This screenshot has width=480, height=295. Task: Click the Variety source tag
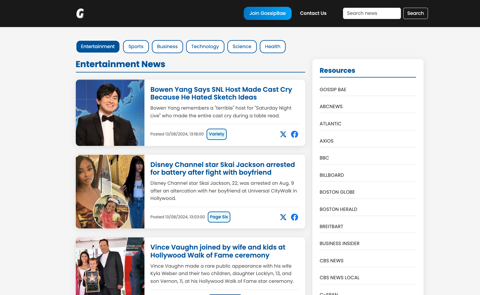click(217, 134)
